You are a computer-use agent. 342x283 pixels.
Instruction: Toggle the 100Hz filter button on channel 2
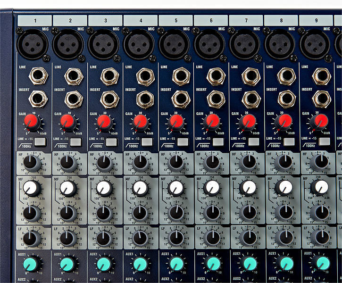[x=76, y=142]
